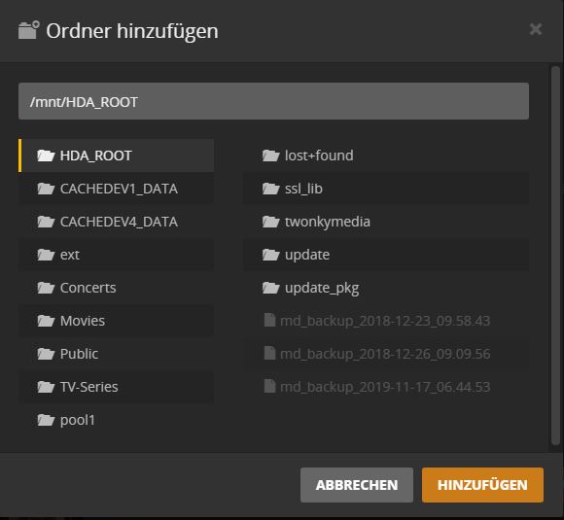
Task: Select the ext folder name
Action: click(x=70, y=255)
